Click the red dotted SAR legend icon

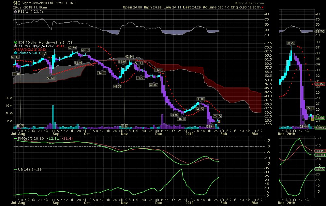click(x=15, y=49)
